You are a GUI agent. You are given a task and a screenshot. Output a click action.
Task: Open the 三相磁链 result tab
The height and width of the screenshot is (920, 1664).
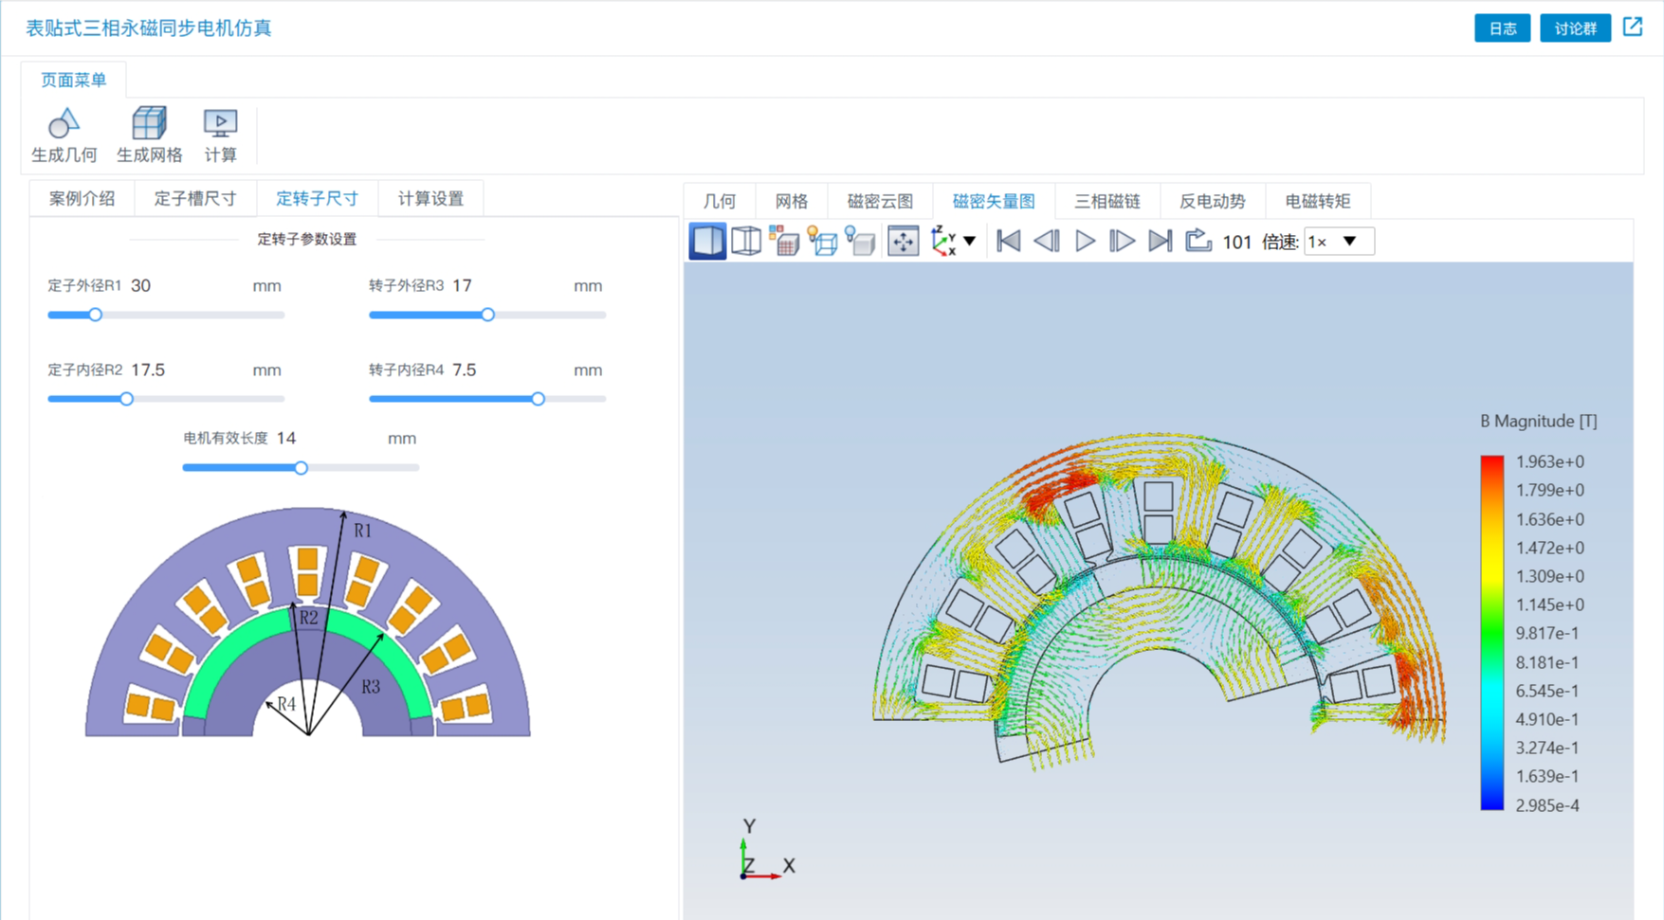pyautogui.click(x=1107, y=201)
